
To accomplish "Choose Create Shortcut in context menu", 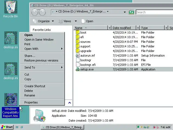I will pos(42,86).
